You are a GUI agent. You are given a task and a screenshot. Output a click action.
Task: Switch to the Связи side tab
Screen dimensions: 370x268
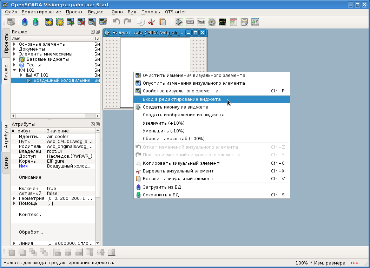coord(6,163)
